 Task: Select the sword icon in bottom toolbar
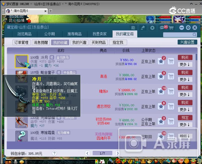111,161
